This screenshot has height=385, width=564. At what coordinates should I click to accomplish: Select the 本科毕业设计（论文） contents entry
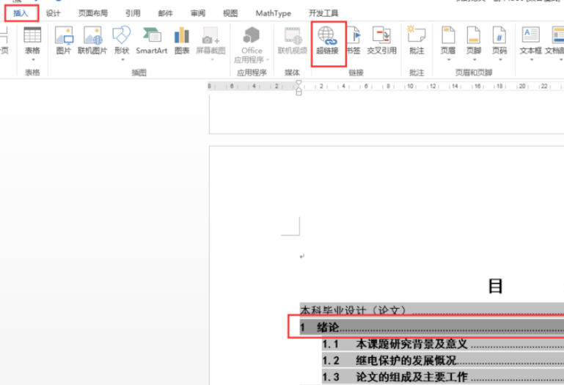click(432, 309)
